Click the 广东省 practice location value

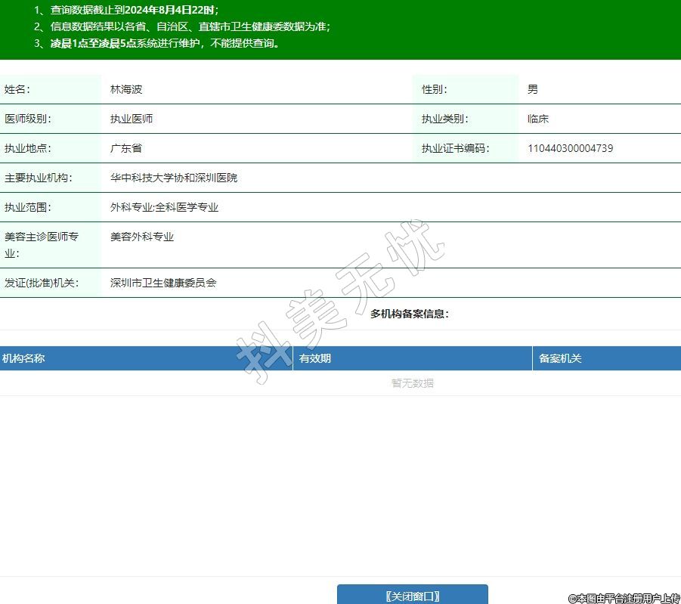[126, 148]
